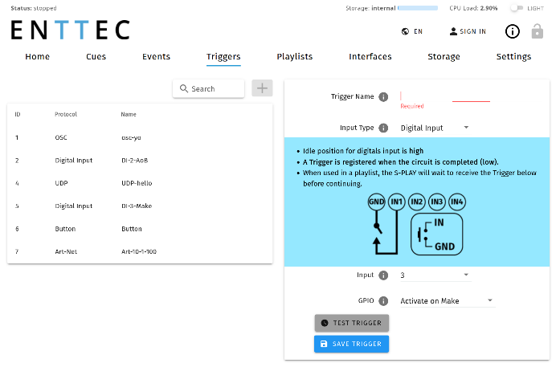Open the language globe icon
The height and width of the screenshot is (367, 556).
coord(405,31)
